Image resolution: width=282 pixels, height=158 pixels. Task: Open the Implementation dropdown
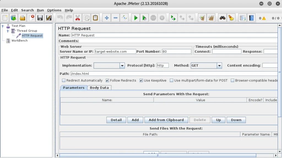[122, 66]
